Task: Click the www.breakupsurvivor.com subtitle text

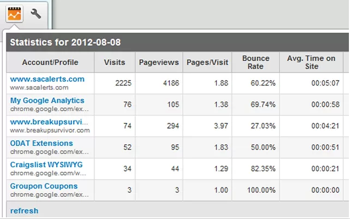Action: [x=50, y=130]
